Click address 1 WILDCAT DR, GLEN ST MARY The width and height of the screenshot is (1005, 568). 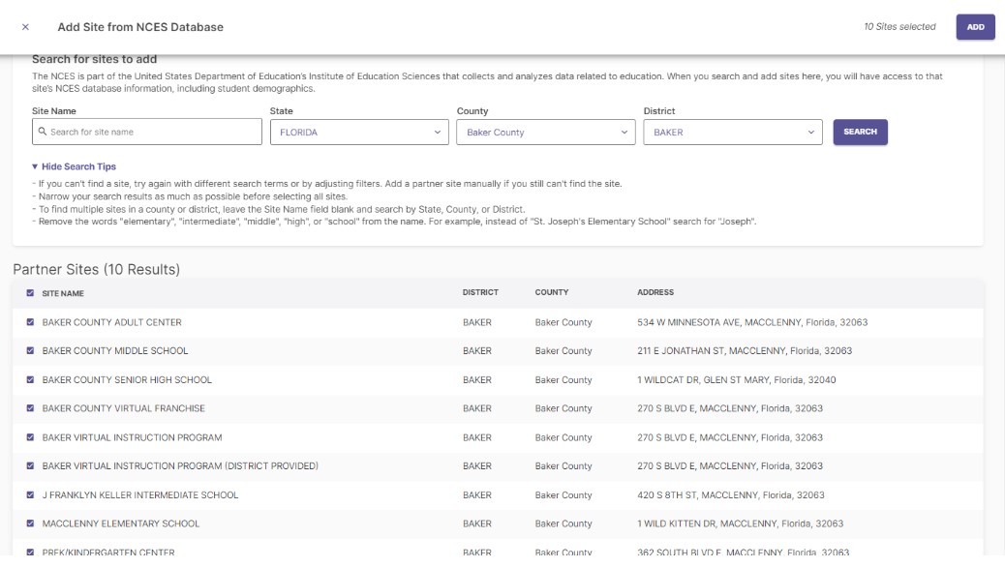pyautogui.click(x=737, y=379)
